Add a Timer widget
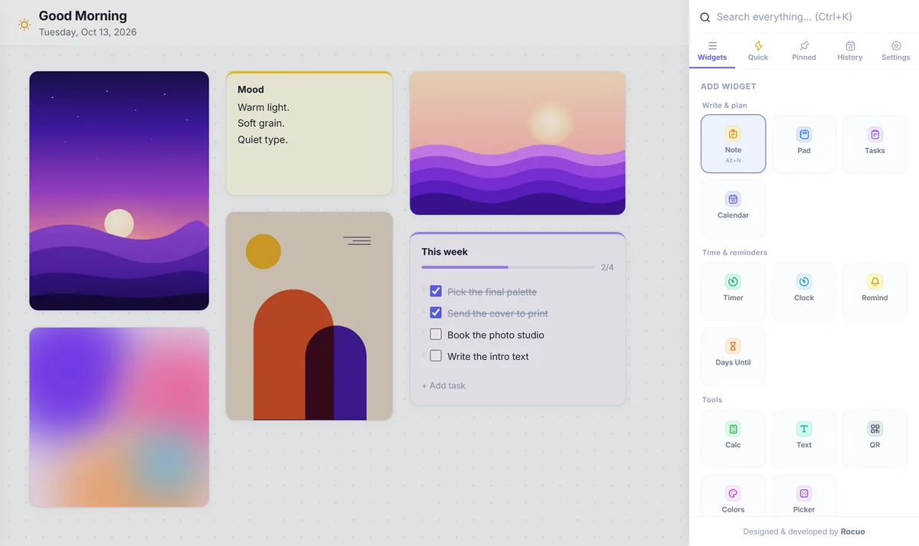The width and height of the screenshot is (919, 546). [x=733, y=291]
